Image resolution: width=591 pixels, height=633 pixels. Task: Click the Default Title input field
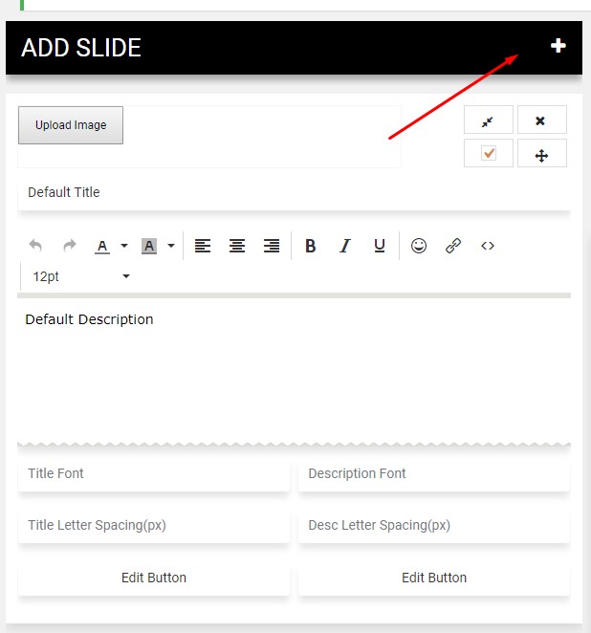tap(294, 192)
